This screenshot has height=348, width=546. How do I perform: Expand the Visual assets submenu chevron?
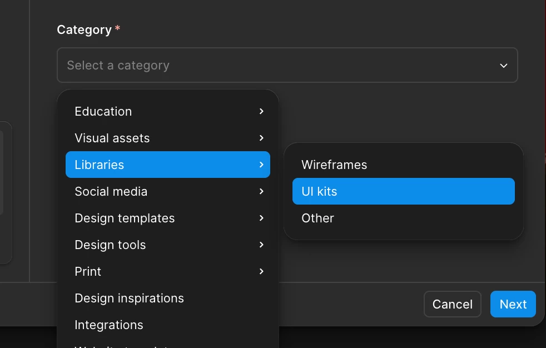pyautogui.click(x=261, y=138)
